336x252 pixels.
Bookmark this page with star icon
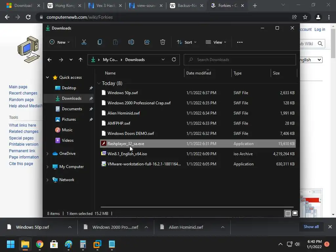click(305, 17)
